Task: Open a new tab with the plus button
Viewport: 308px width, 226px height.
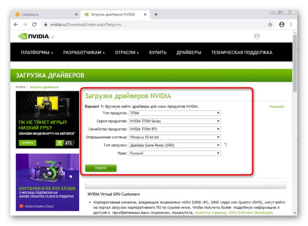Action: pos(156,14)
